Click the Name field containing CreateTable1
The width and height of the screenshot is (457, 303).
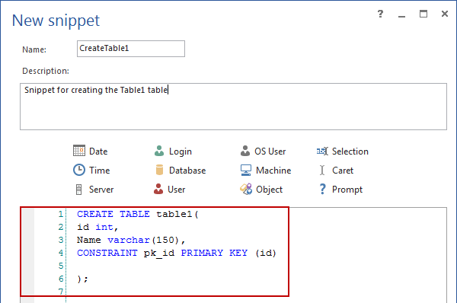(x=131, y=49)
